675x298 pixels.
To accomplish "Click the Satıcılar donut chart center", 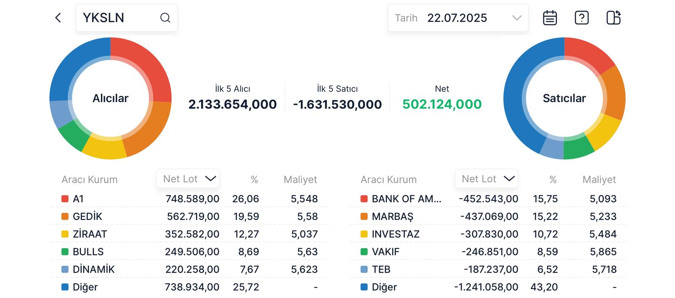I will 564,98.
